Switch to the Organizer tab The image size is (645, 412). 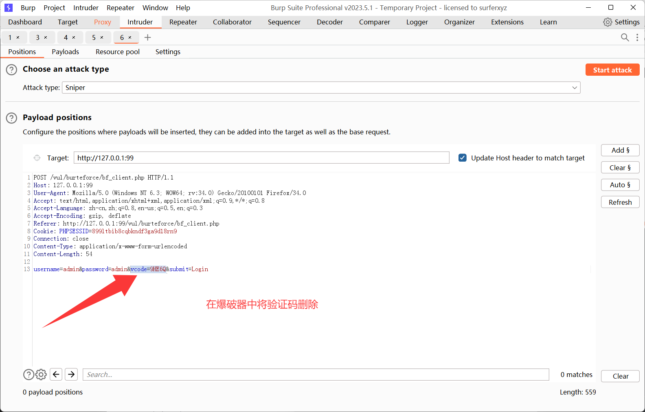pos(459,22)
